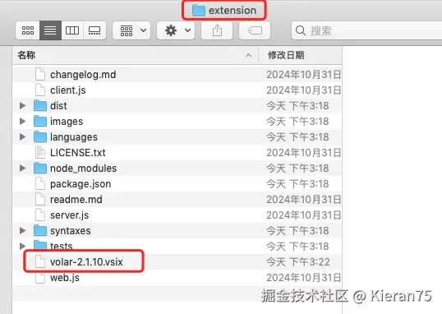Viewport: 442px width, 314px height.
Task: Select the changelog.md file icon
Action: (40, 75)
